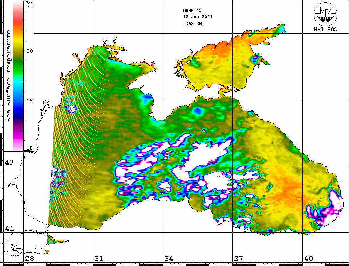The height and width of the screenshot is (266, 349).
Task: Click the 'MHI RAS' caption text
Action: (x=325, y=29)
